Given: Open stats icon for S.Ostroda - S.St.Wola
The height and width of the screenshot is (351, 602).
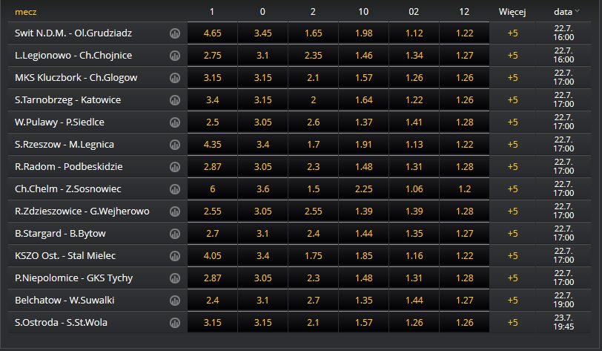Looking at the screenshot, I should (x=175, y=323).
